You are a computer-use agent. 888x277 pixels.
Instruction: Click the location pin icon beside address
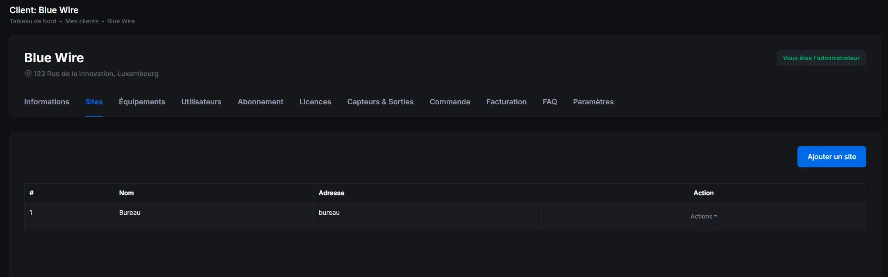(28, 74)
